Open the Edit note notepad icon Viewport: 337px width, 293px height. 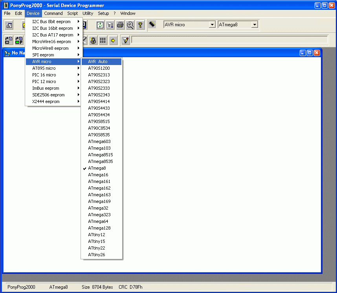(x=125, y=40)
